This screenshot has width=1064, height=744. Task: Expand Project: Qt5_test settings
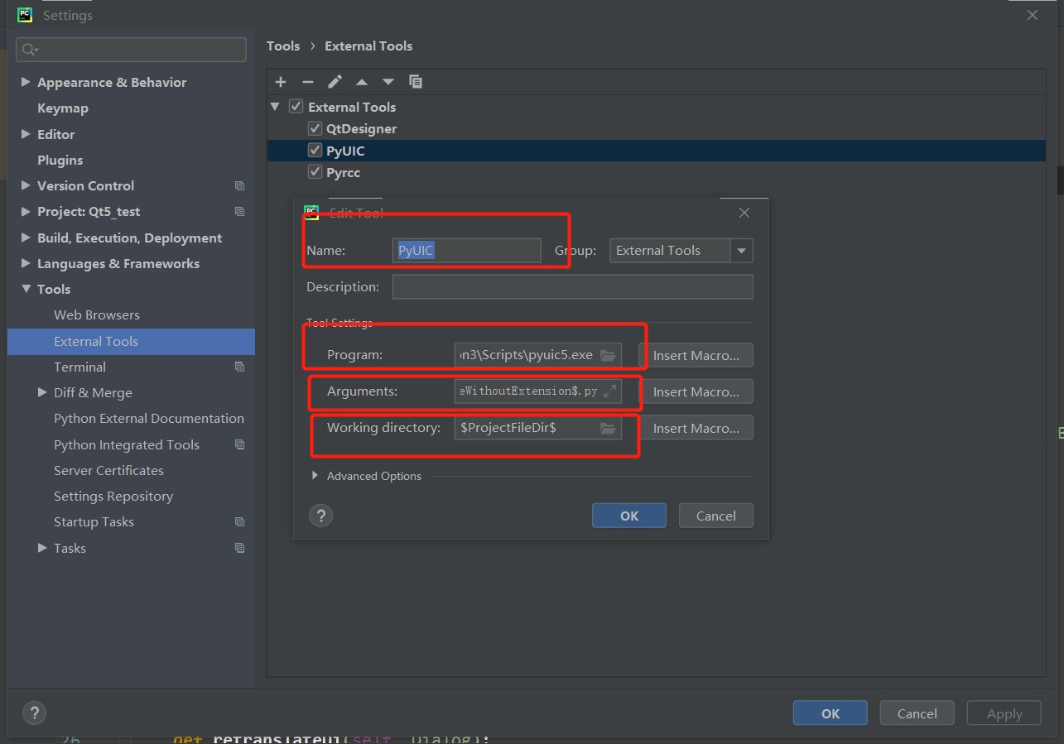point(26,212)
